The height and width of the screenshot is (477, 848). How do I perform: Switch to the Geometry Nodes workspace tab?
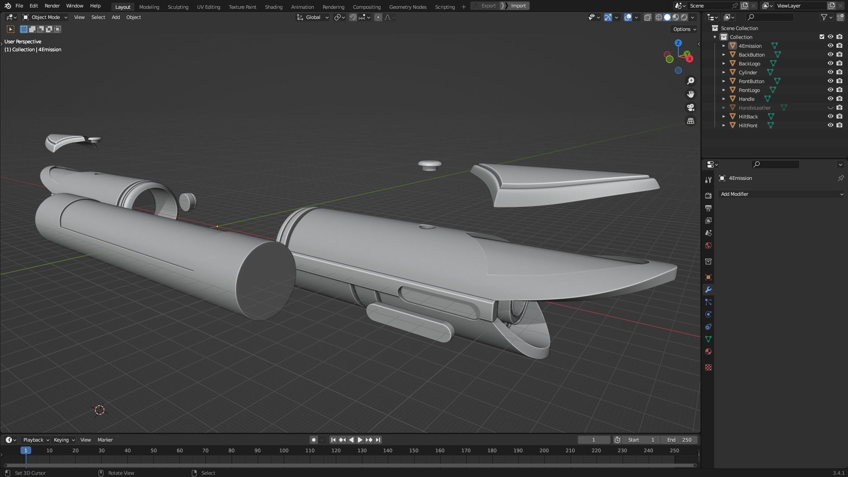[408, 7]
